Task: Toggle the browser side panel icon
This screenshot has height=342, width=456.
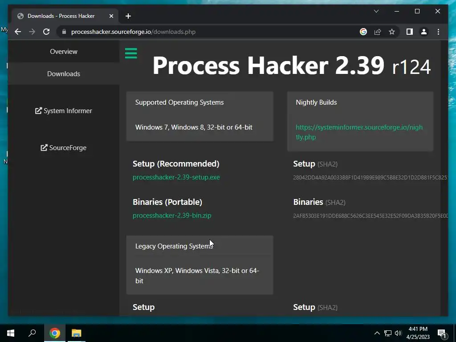Action: tap(410, 32)
